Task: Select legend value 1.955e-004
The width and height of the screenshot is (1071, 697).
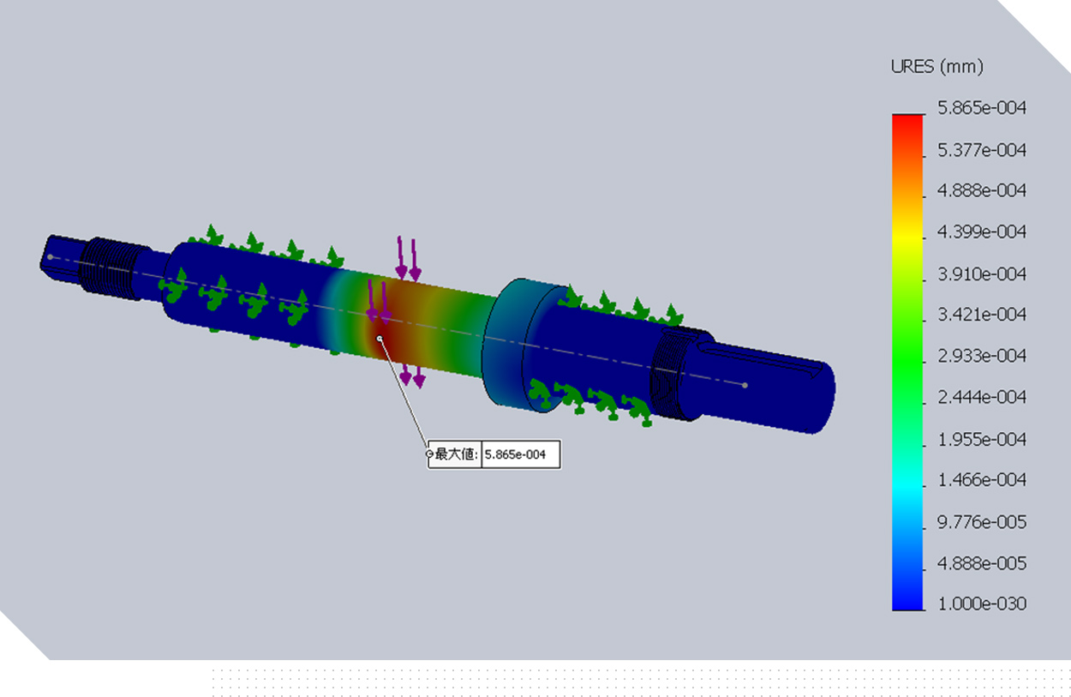Action: (x=982, y=440)
